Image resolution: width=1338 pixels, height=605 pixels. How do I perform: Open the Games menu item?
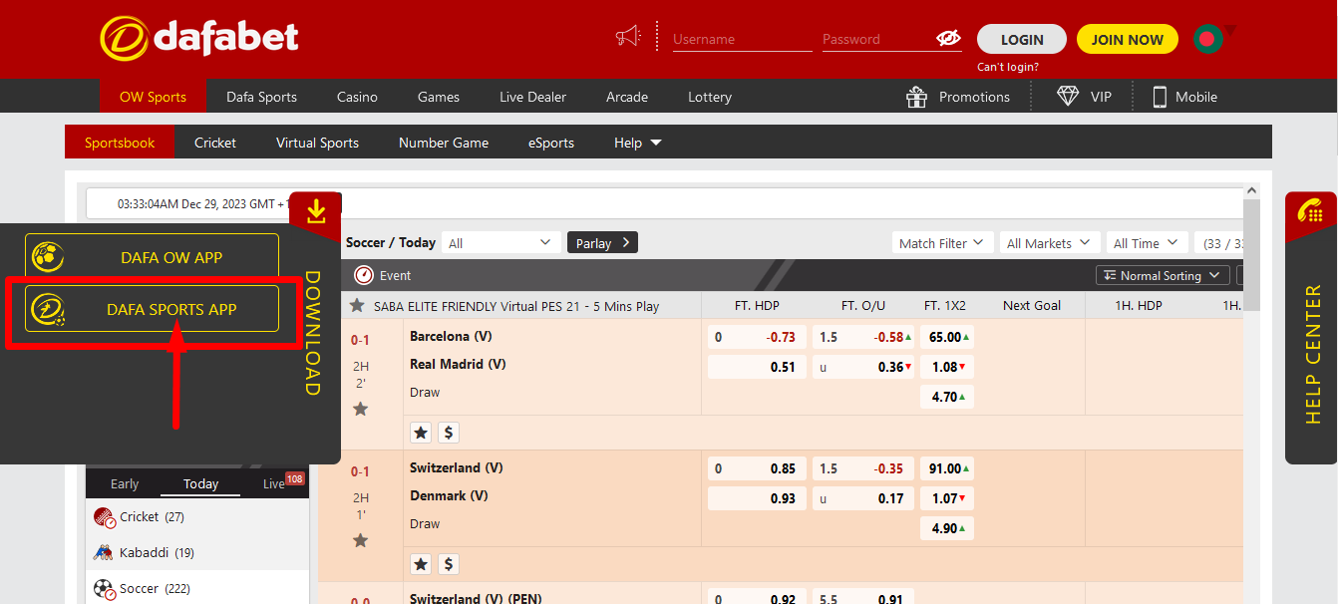point(439,97)
